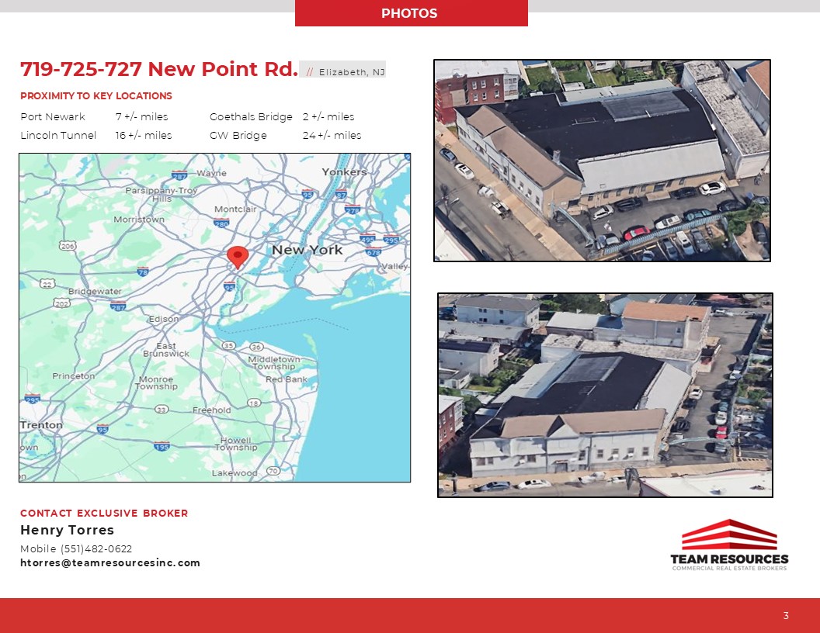Select the PHOTOS header banner
Image resolution: width=820 pixels, height=633 pixels.
(x=411, y=13)
